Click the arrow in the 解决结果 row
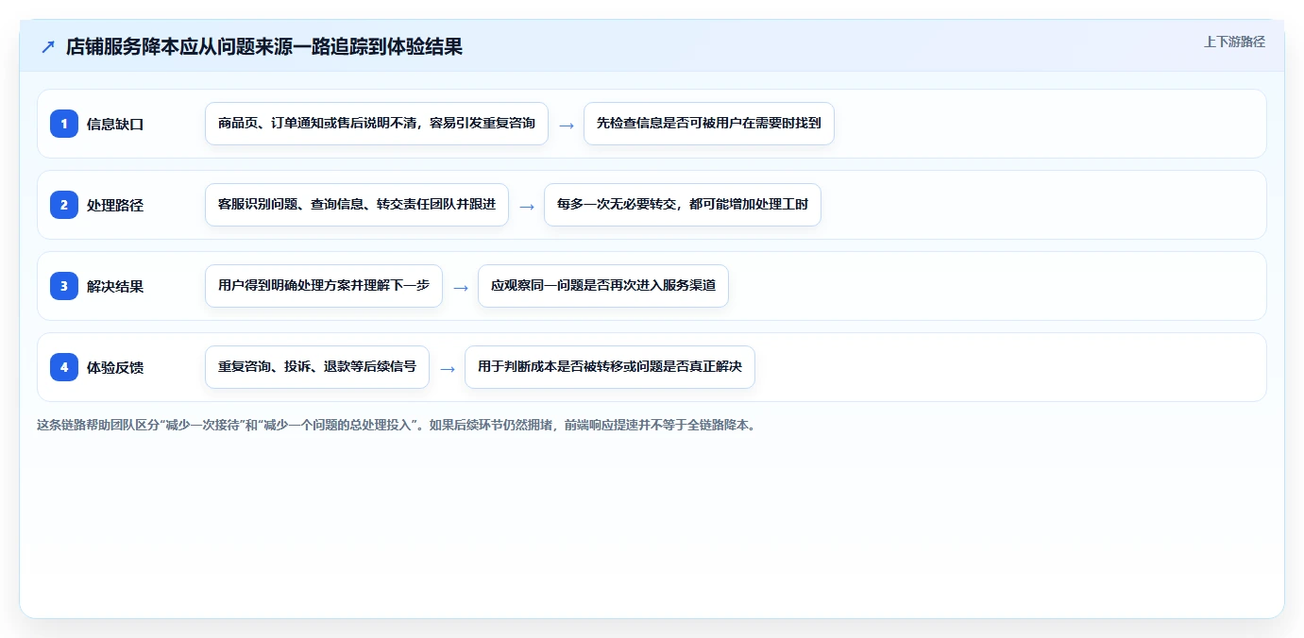Screen dimensions: 1304x638 click(461, 288)
